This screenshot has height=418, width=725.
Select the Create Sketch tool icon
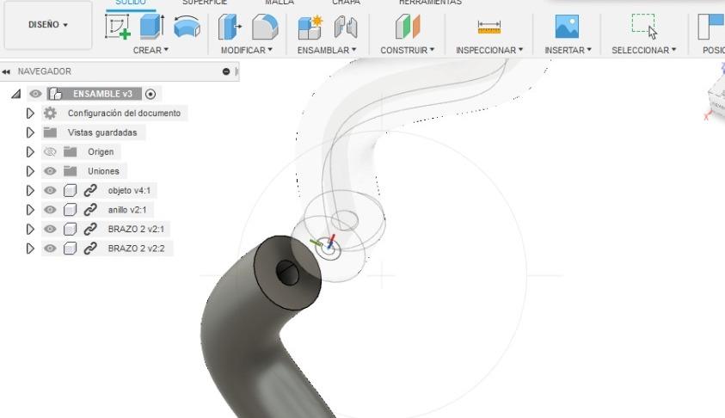tap(118, 27)
